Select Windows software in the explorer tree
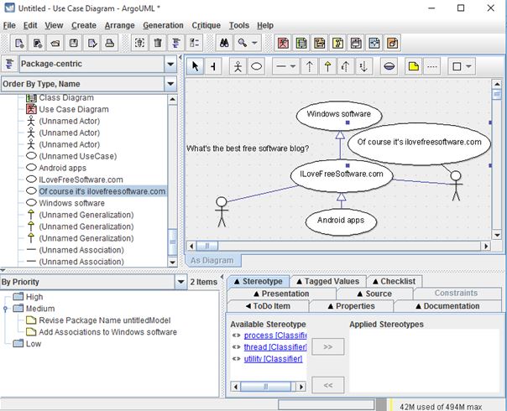The width and height of the screenshot is (507, 411). point(71,203)
